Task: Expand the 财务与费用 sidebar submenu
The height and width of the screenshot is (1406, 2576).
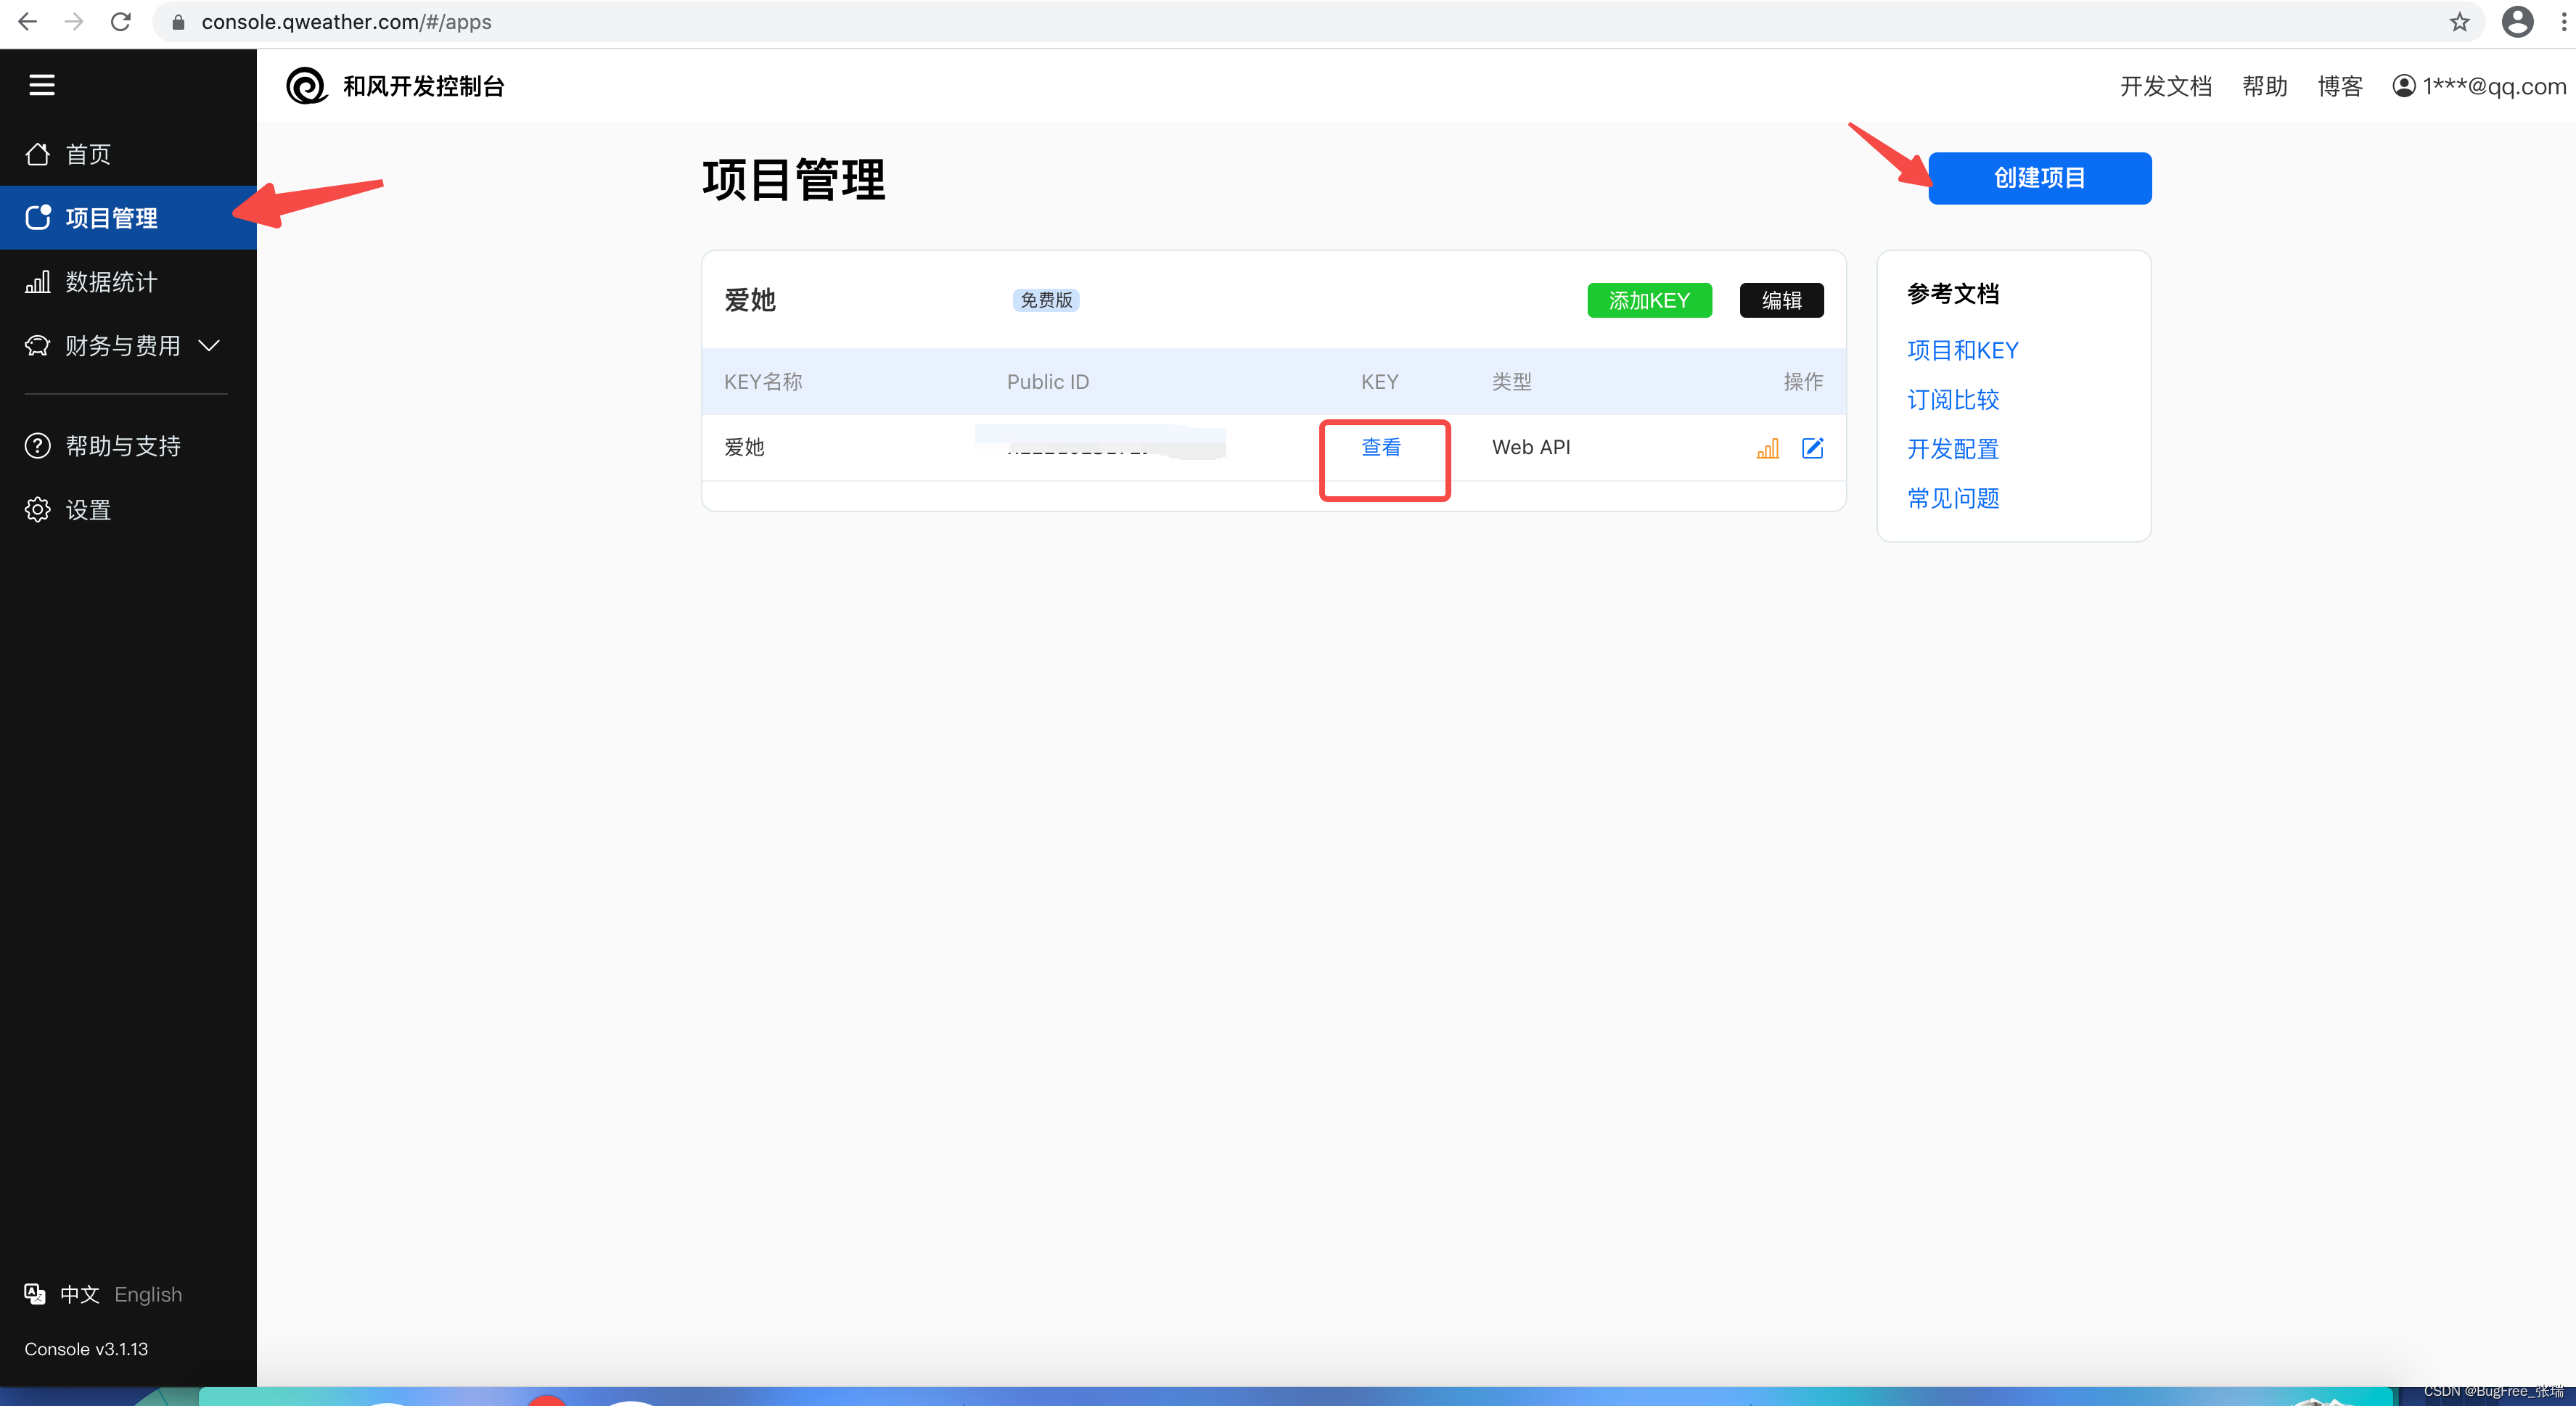Action: coord(122,346)
